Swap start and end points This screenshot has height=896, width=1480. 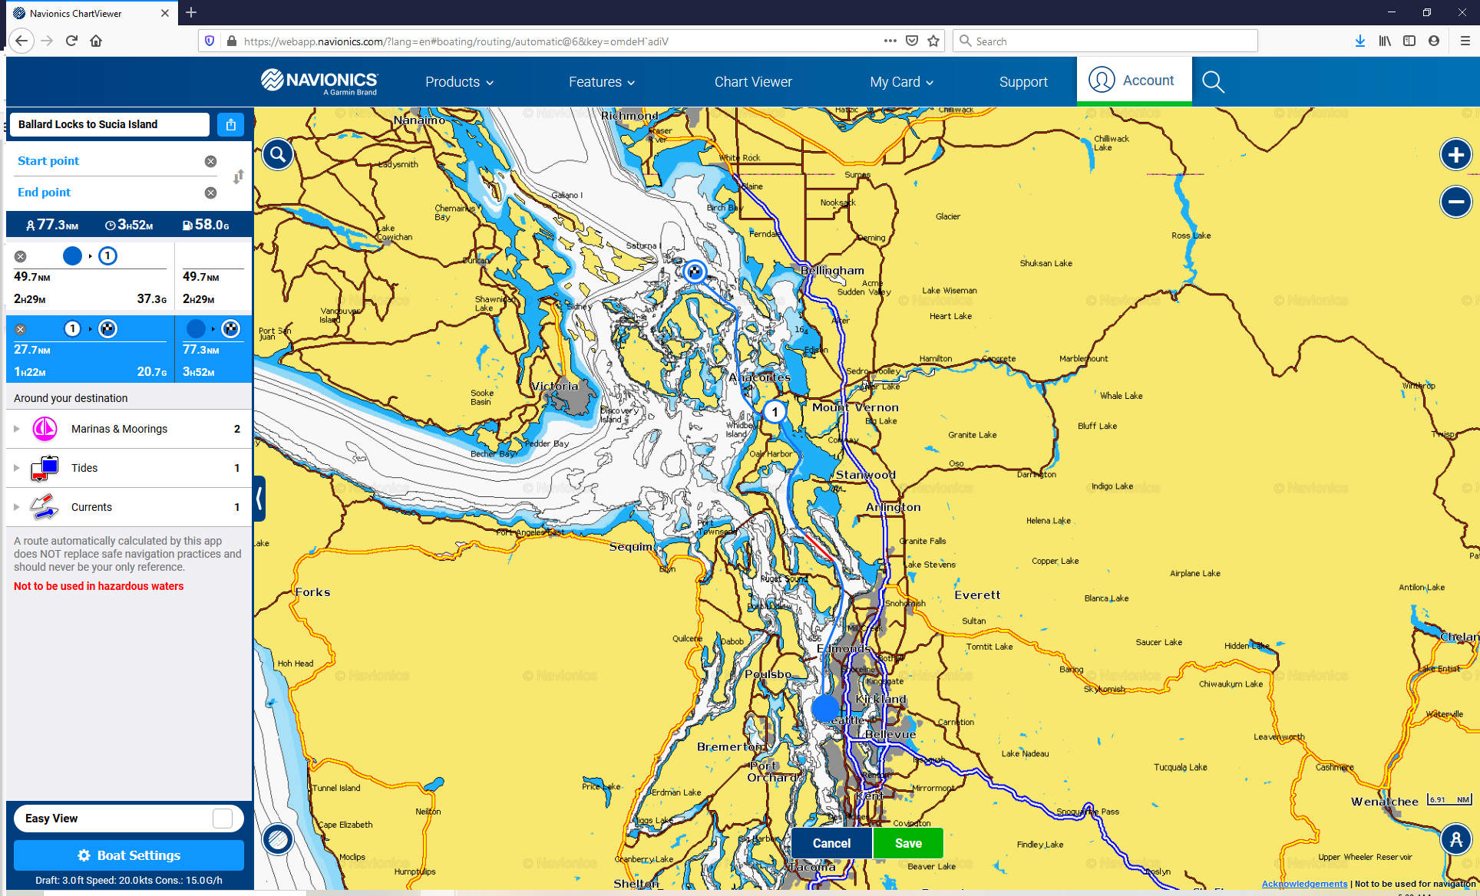[239, 176]
